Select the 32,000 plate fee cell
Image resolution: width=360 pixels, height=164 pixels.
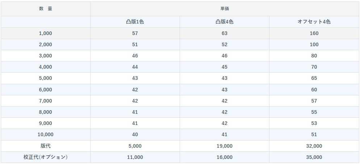click(314, 146)
